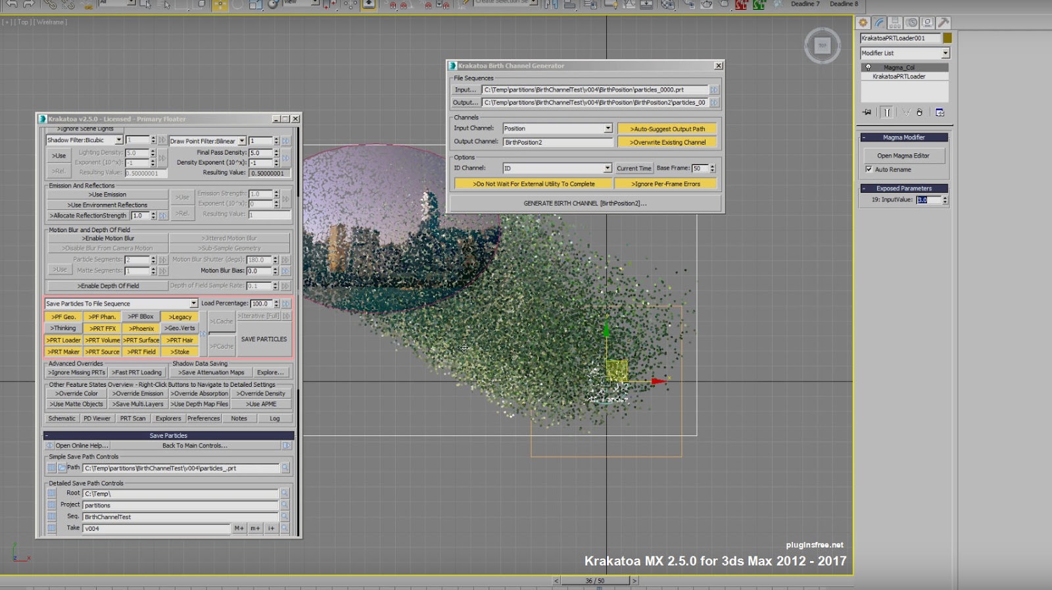Click browse icon next to Input file sequence
Screen dimensions: 1052x590
[x=714, y=89]
